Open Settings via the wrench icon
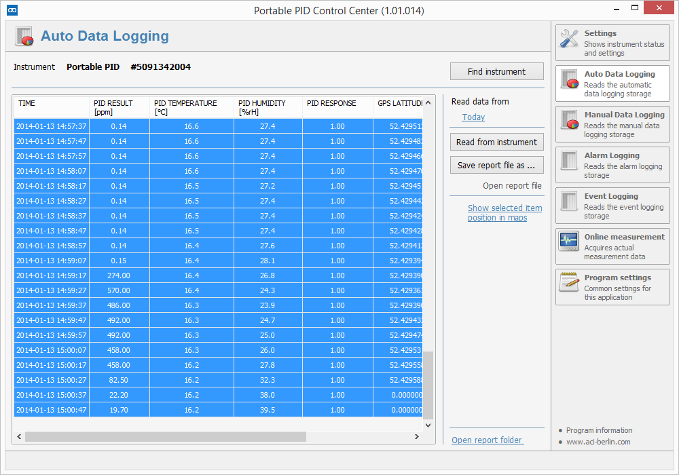The image size is (679, 475). click(569, 39)
